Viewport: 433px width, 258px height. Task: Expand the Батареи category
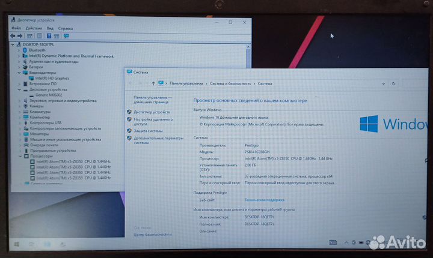pyautogui.click(x=18, y=67)
